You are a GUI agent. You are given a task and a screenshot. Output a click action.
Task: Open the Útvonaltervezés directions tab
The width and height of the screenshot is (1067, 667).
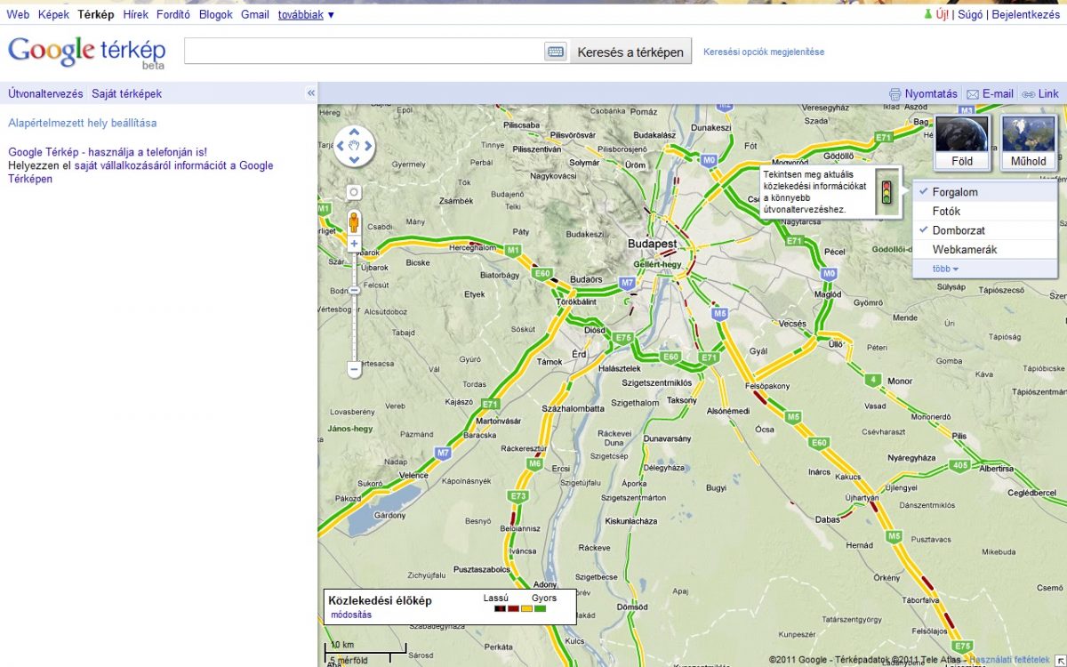45,93
